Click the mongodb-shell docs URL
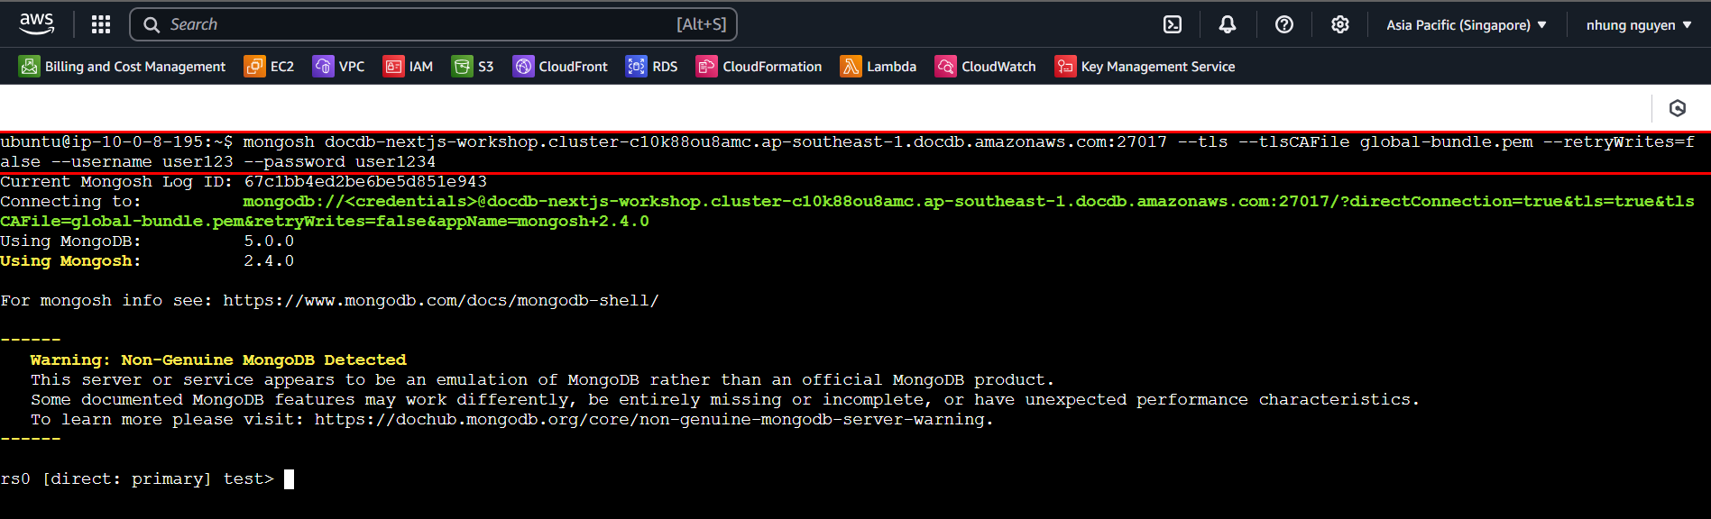The width and height of the screenshot is (1711, 519). click(x=441, y=301)
